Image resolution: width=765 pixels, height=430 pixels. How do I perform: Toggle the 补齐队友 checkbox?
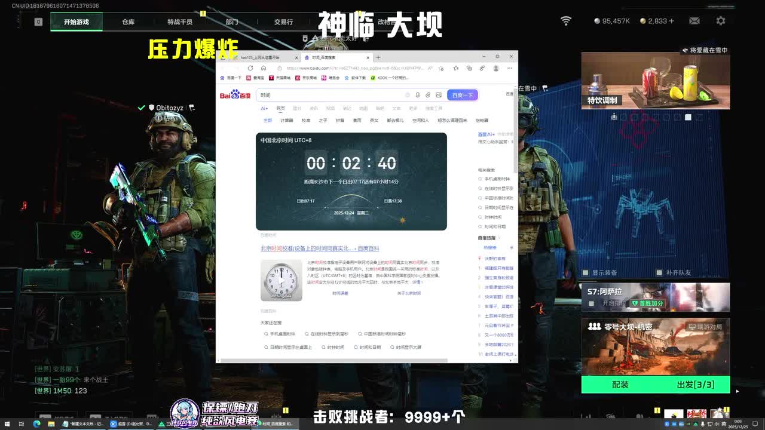pos(659,272)
